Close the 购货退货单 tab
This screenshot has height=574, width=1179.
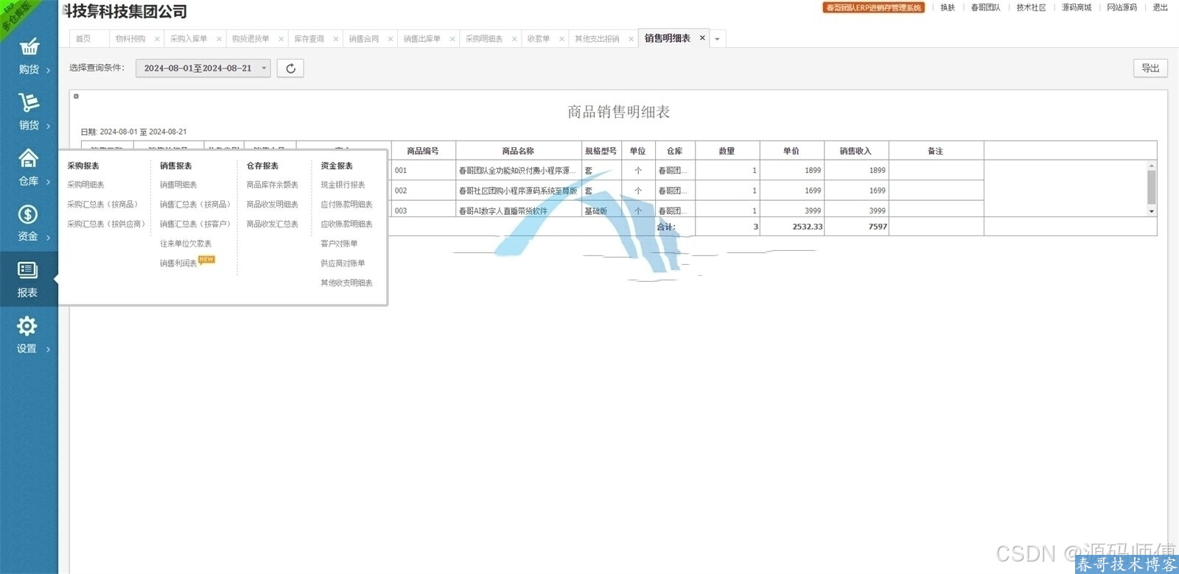tap(281, 39)
